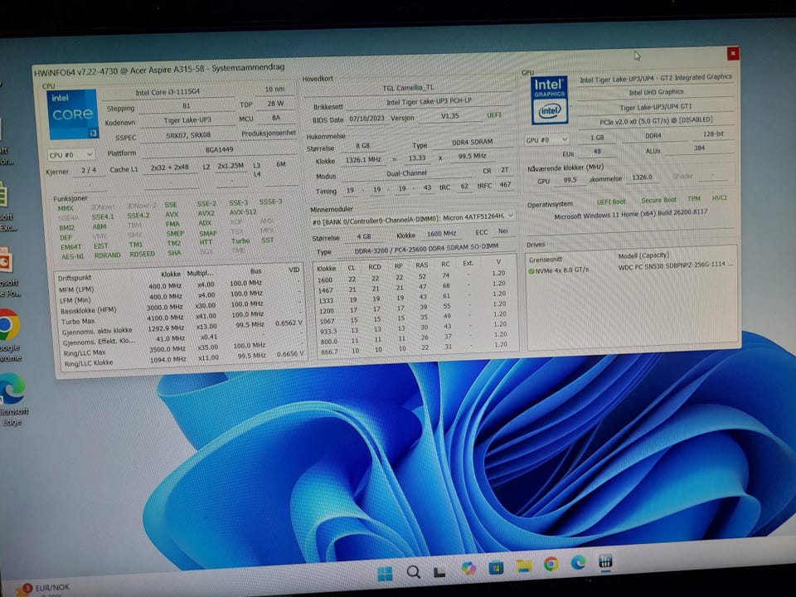Click the Turbo feature flag

(240, 241)
